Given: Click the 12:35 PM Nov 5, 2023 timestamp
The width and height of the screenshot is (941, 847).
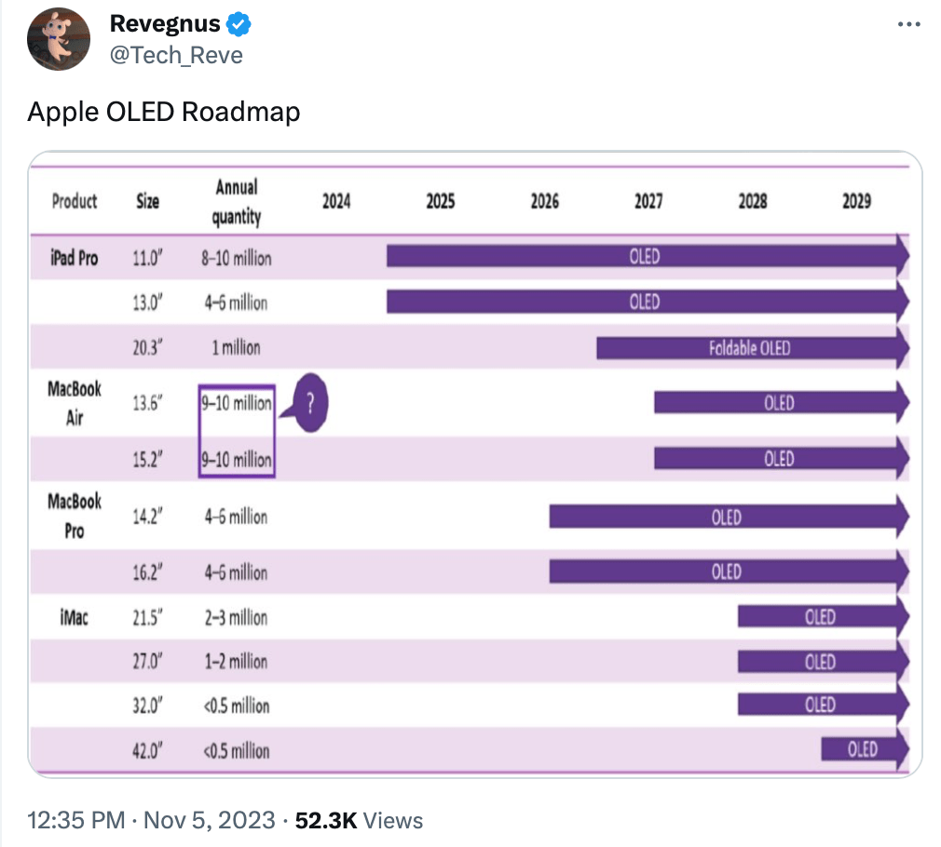Looking at the screenshot, I should click(151, 820).
